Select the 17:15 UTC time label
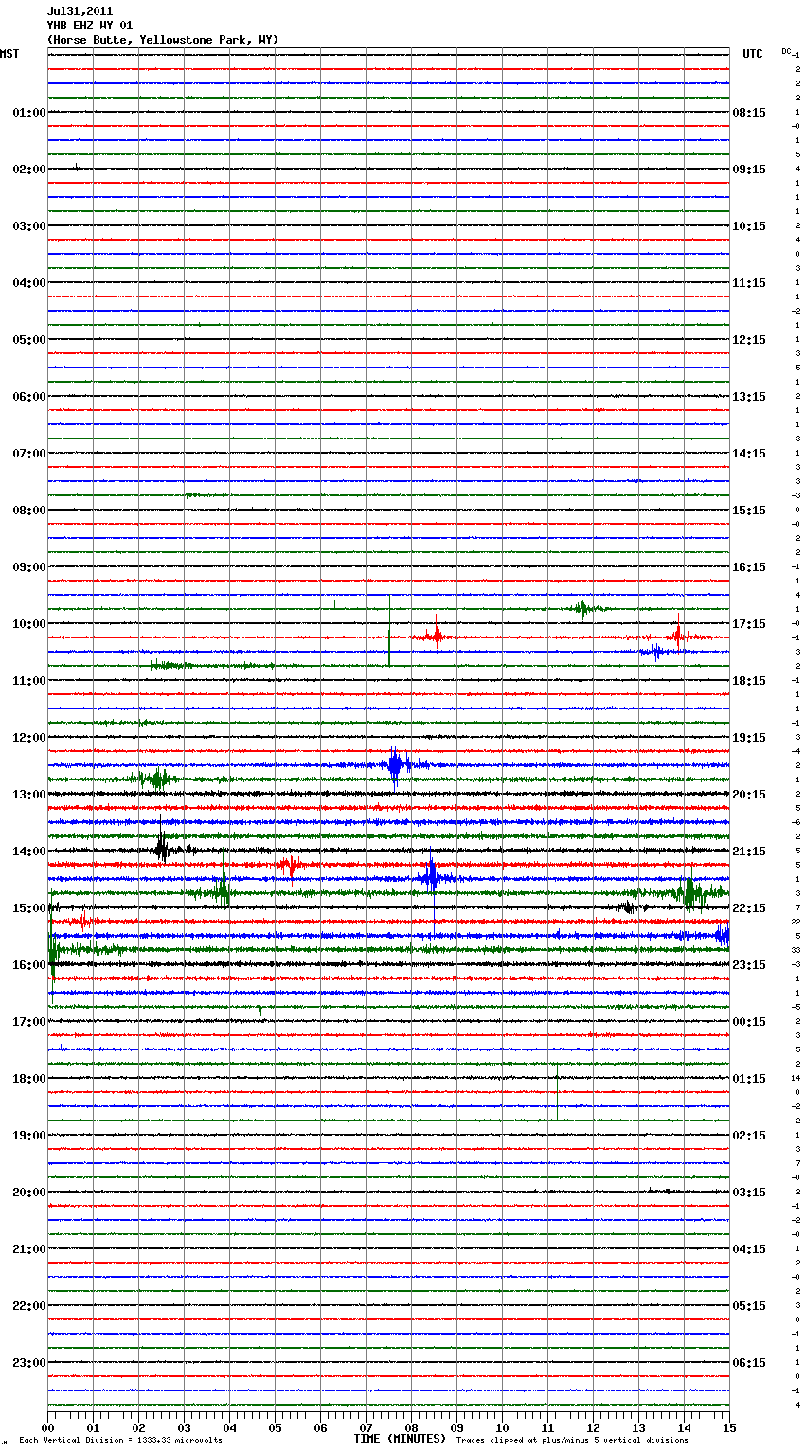This screenshot has height=1453, width=805. tap(749, 624)
